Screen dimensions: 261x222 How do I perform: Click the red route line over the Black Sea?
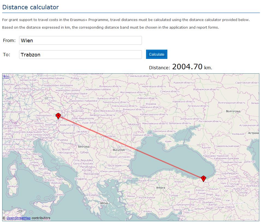pos(167,163)
